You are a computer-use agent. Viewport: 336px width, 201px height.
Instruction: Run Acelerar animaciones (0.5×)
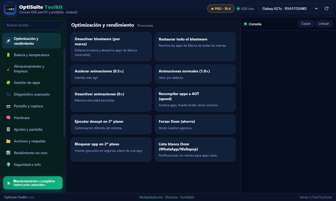point(111,74)
